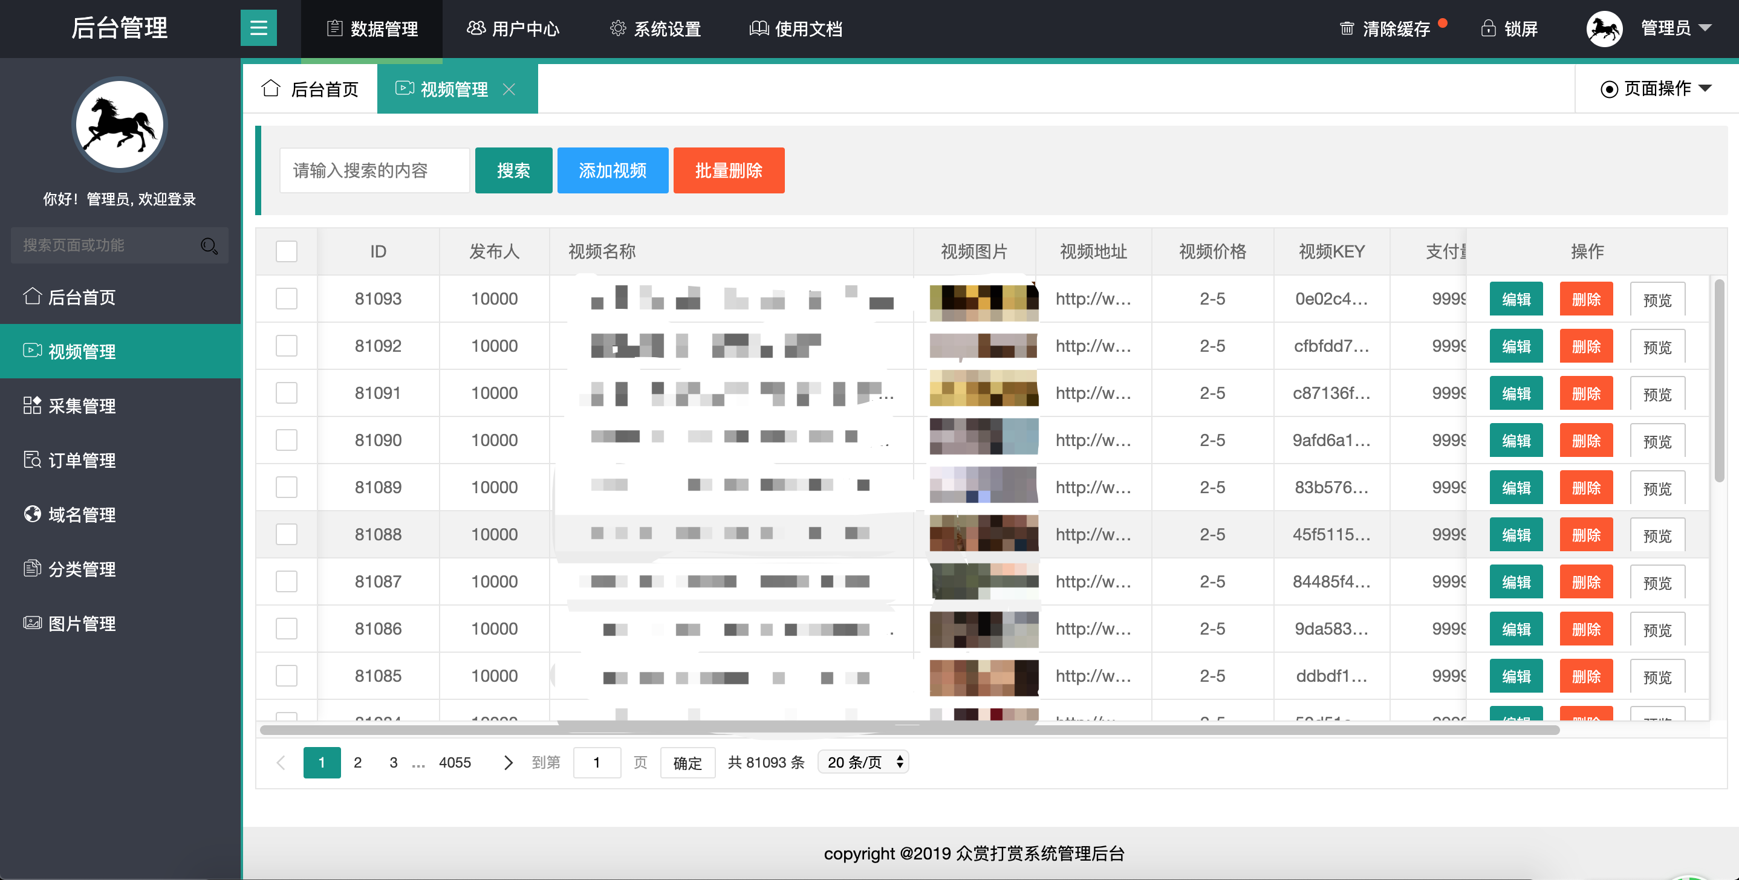Check the row 81091 checkbox
1739x880 pixels.
pyautogui.click(x=286, y=393)
